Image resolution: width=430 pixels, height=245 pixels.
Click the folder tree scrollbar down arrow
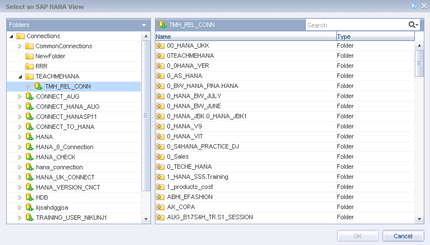pos(146,219)
